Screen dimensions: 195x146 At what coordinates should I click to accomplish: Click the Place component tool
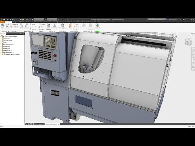pos(3,26)
